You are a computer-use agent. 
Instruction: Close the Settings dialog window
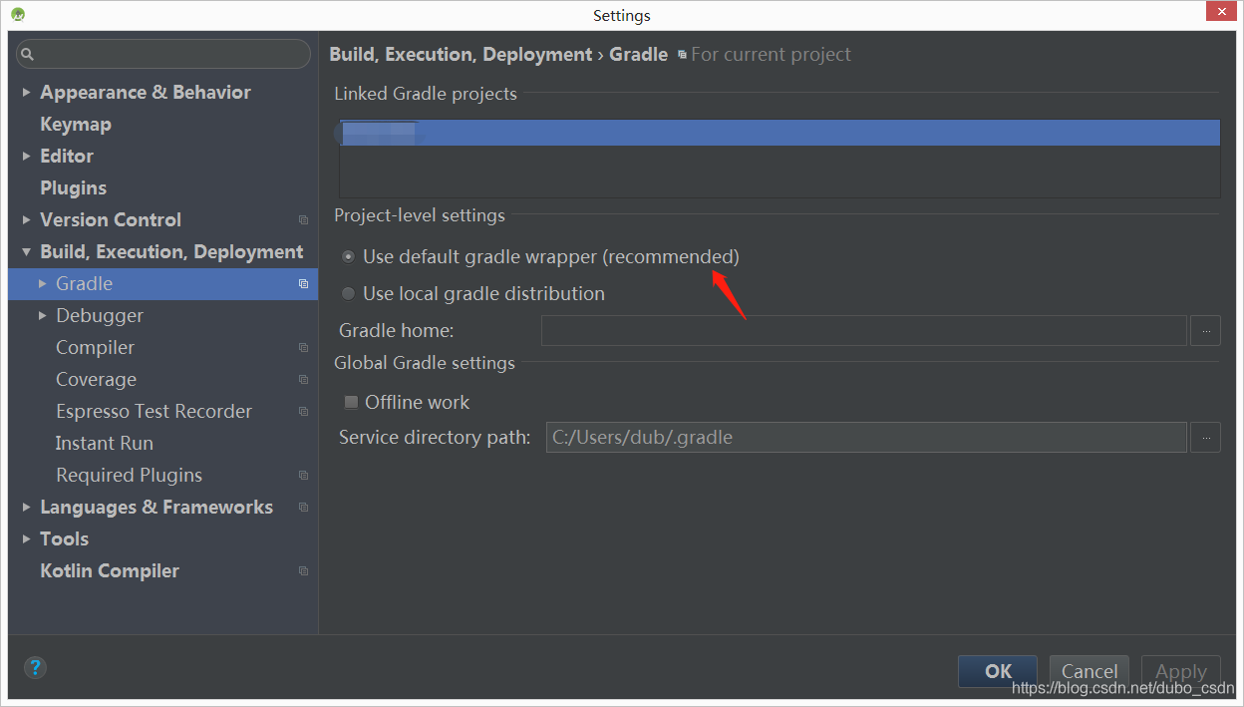click(1220, 11)
